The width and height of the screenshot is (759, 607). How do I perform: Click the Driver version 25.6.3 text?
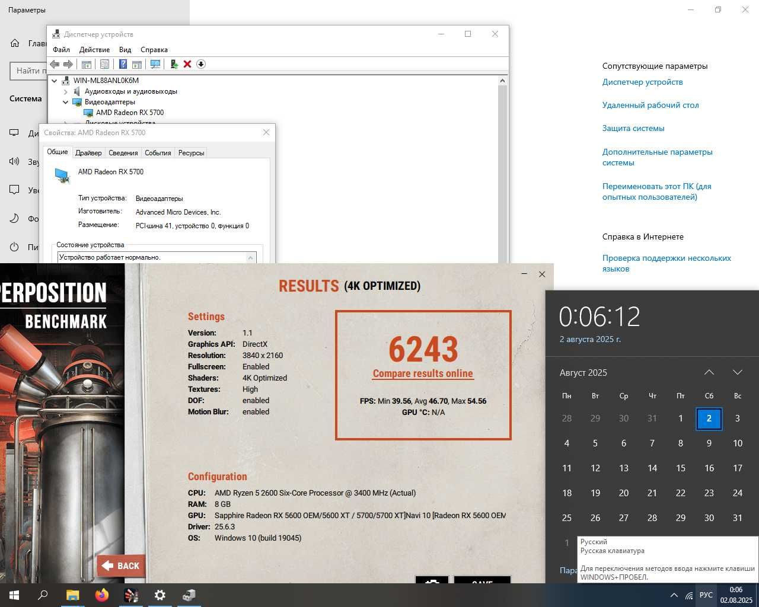coord(225,526)
